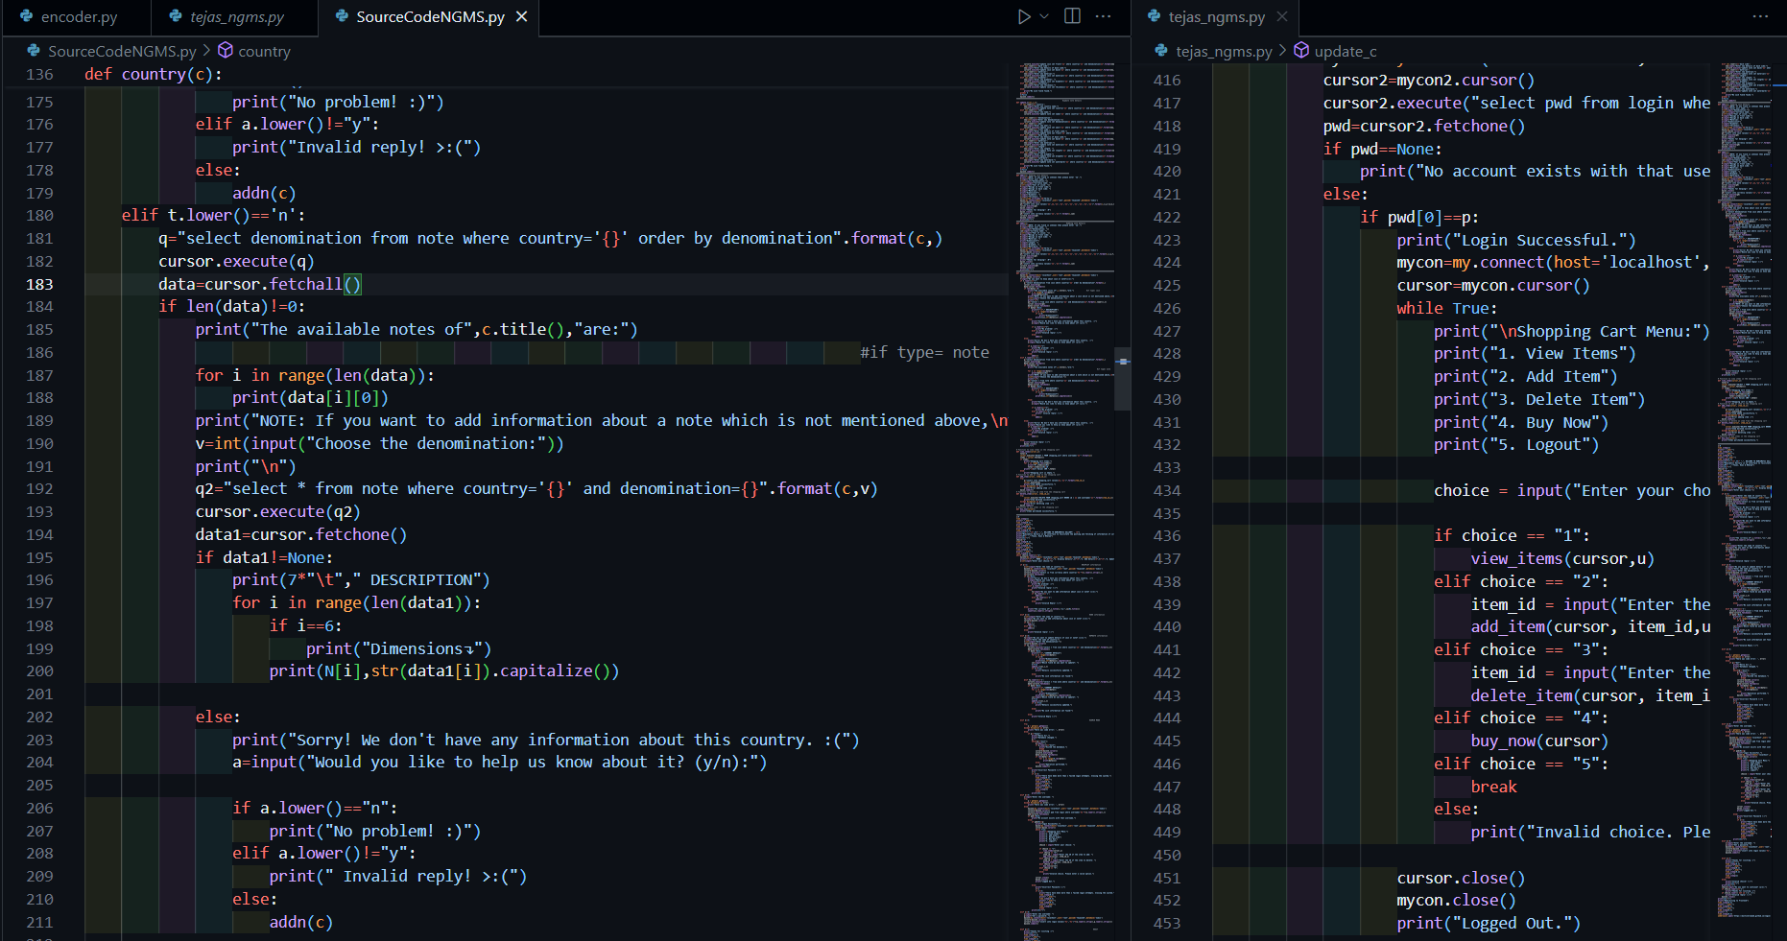Image resolution: width=1787 pixels, height=941 pixels.
Task: Click the 'if data1!=None:' line
Action: click(x=264, y=557)
